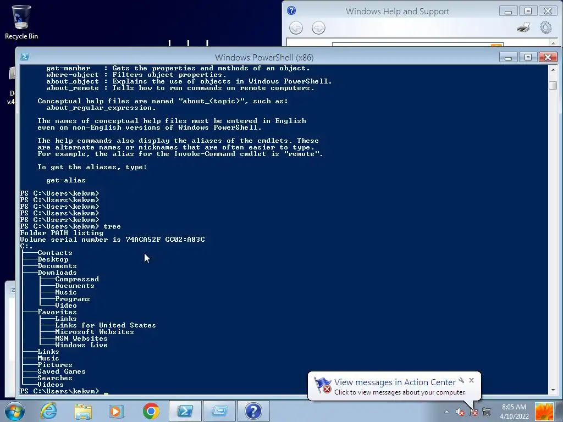Print the Help and Support topic
This screenshot has width=563, height=422.
click(x=523, y=27)
